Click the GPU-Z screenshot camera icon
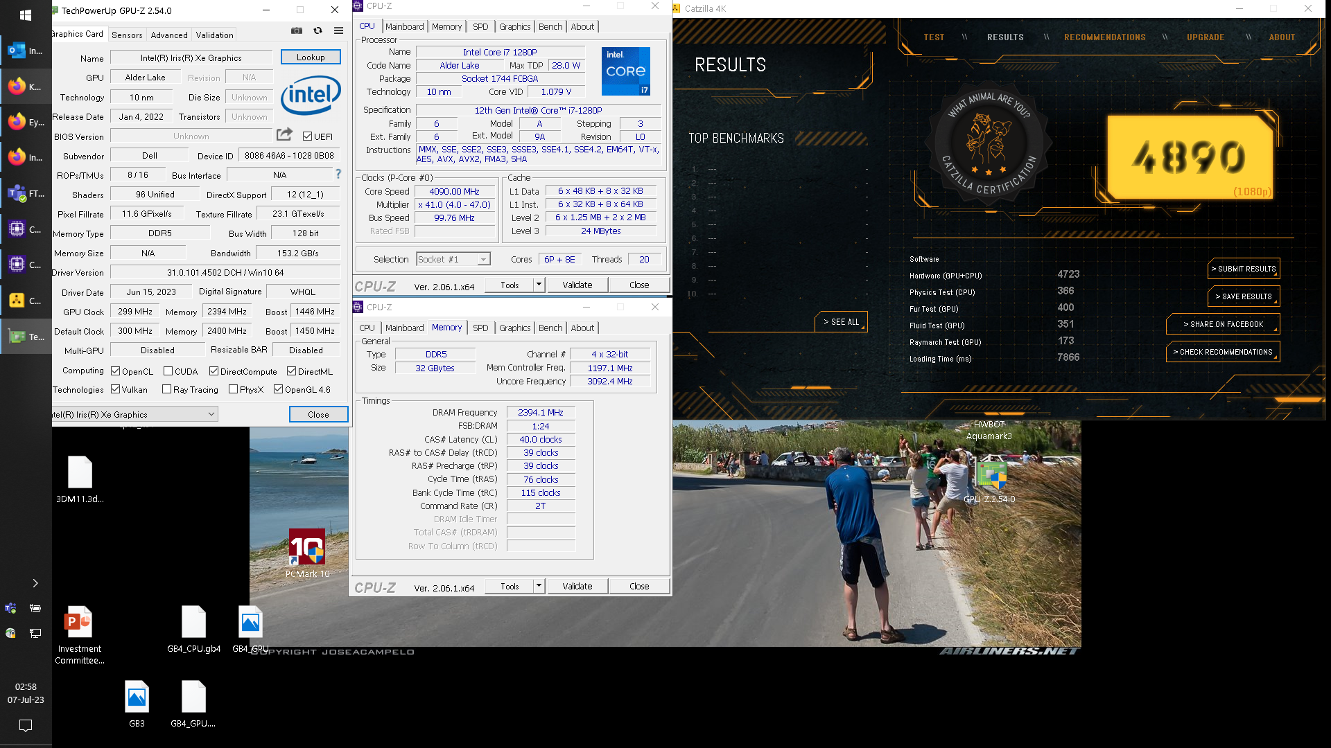This screenshot has height=748, width=1331. pos(297,30)
